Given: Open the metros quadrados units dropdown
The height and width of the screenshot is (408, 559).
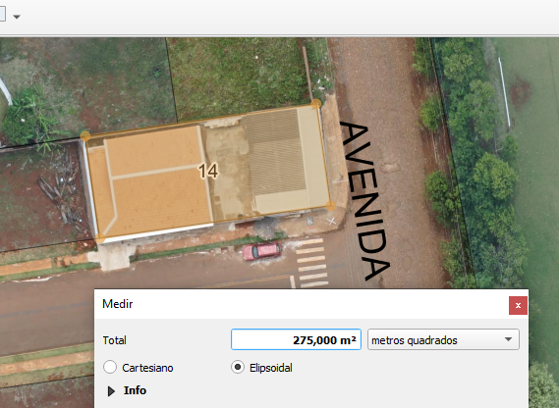Looking at the screenshot, I should (443, 339).
